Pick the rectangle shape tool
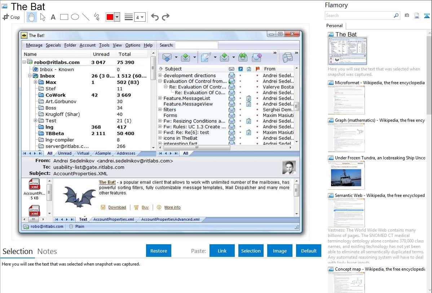432x293 pixels. click(64, 17)
